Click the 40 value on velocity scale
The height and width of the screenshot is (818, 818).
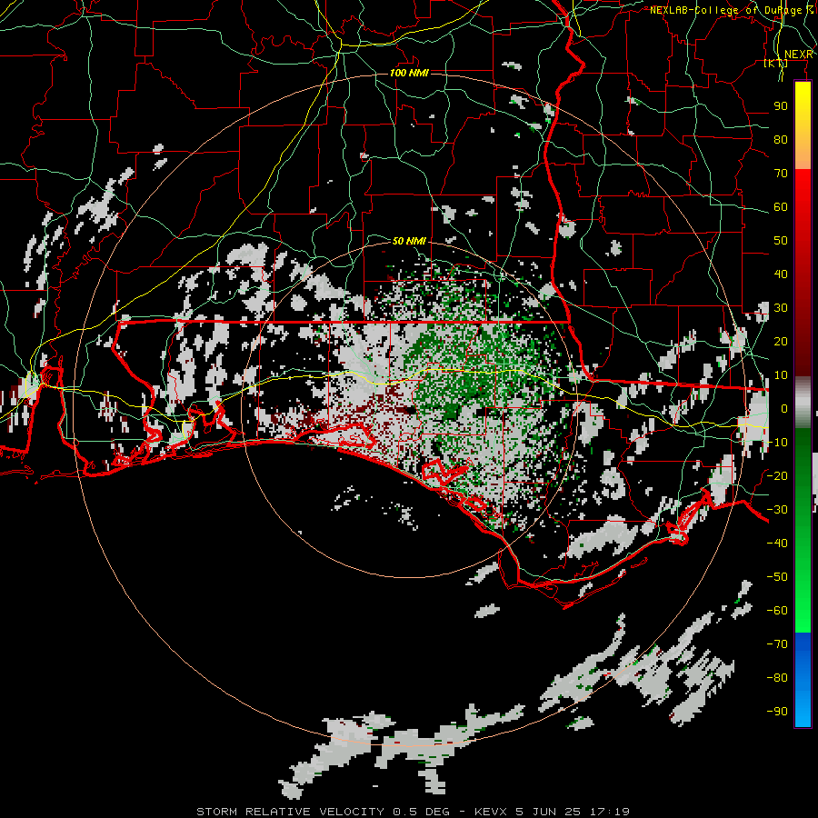pyautogui.click(x=781, y=274)
